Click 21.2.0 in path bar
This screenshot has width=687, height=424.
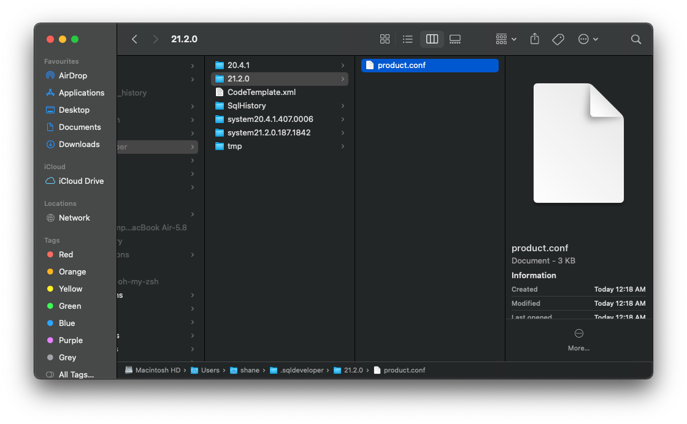pyautogui.click(x=349, y=370)
